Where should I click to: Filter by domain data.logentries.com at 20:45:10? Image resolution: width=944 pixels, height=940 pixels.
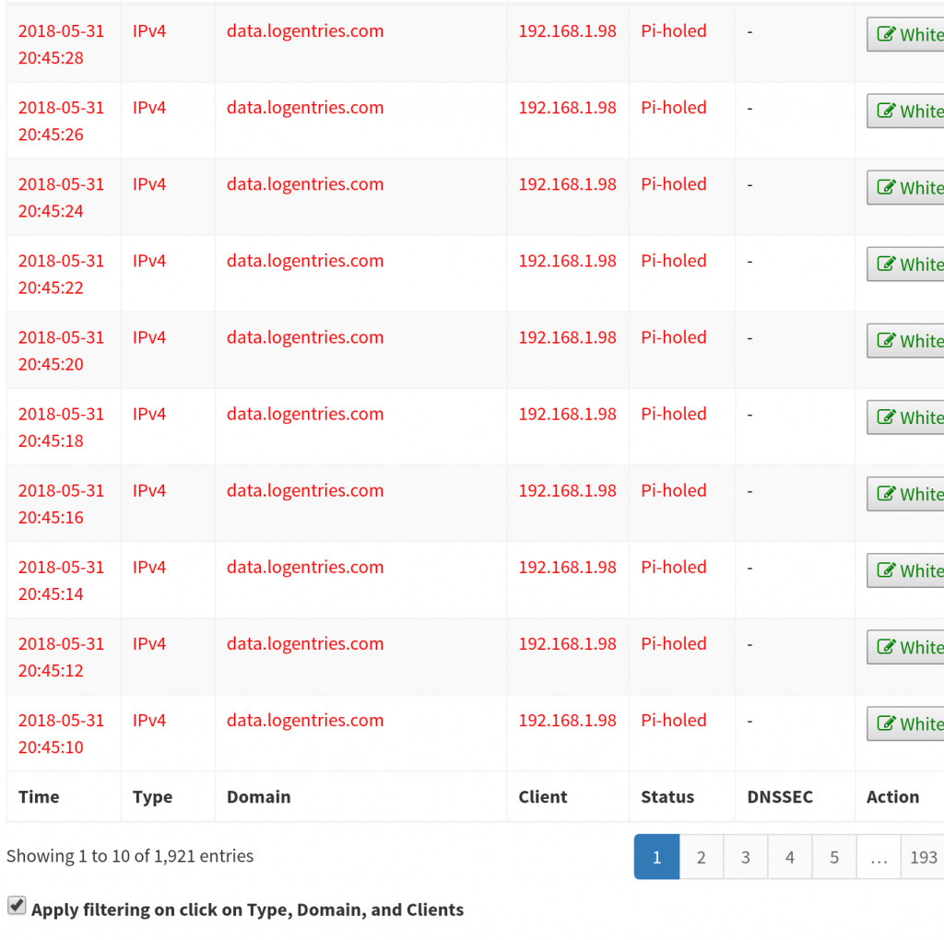click(305, 721)
